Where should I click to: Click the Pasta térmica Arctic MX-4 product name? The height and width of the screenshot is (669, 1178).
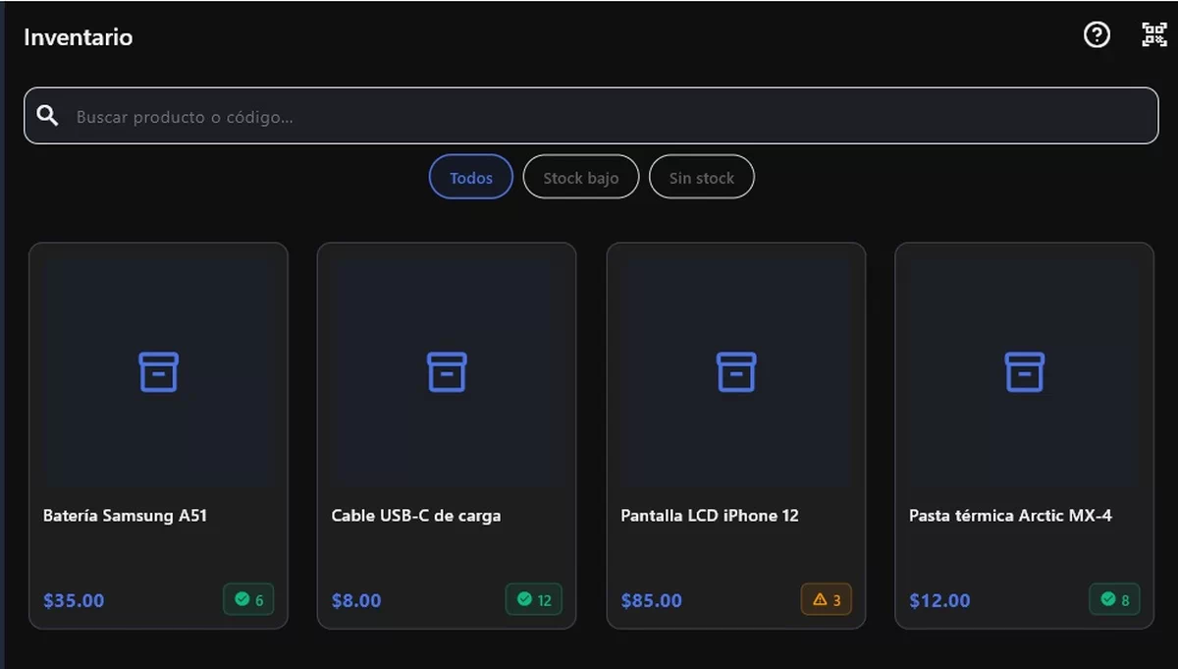click(x=1010, y=516)
